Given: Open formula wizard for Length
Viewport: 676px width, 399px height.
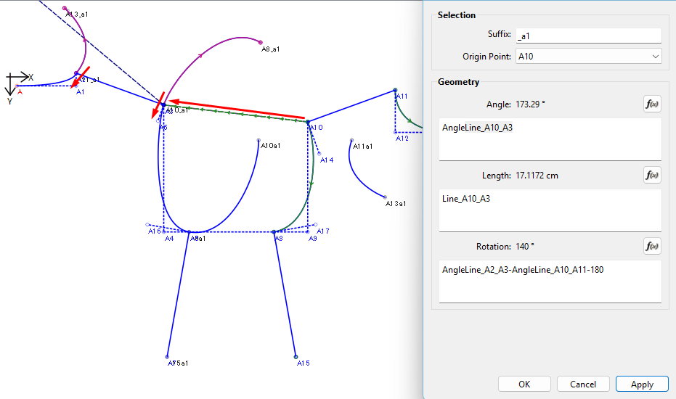Looking at the screenshot, I should coord(651,175).
